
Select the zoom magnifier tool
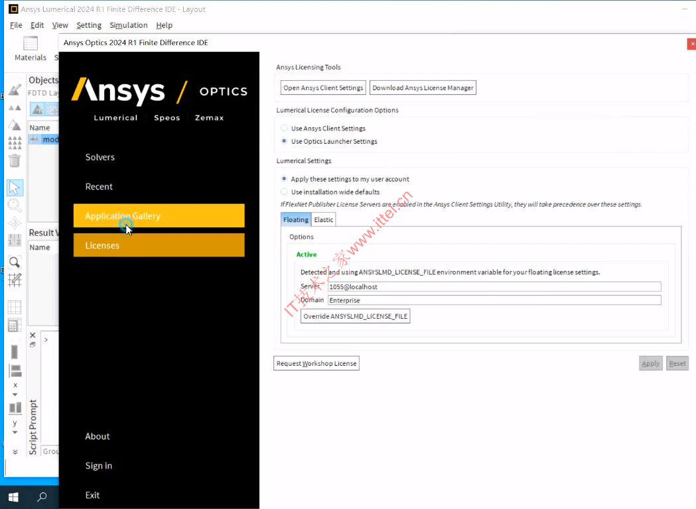pos(15,205)
